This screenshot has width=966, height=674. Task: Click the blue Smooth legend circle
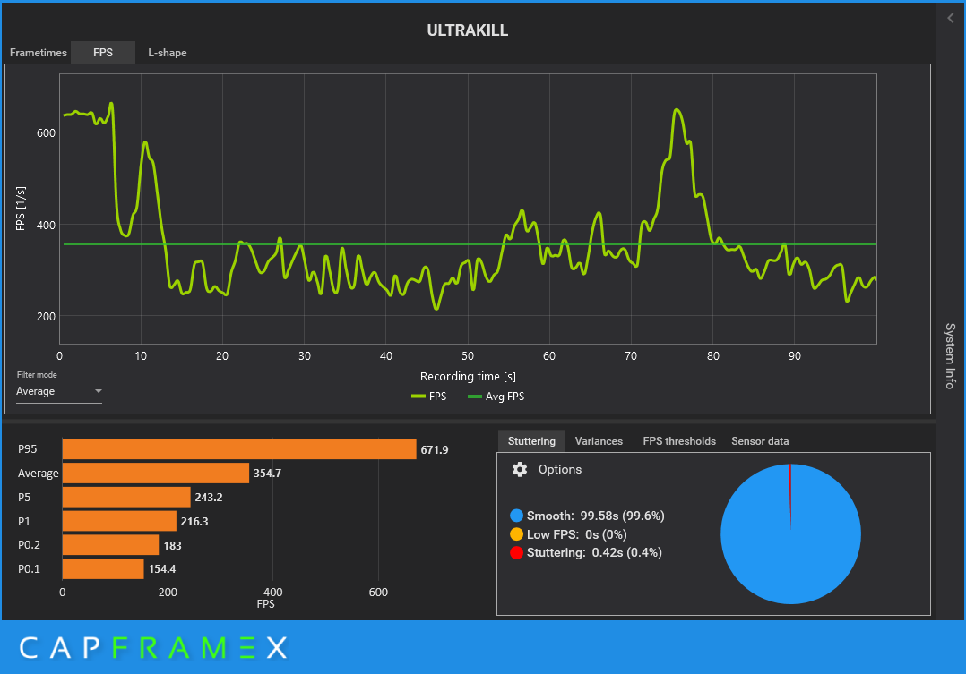(x=516, y=516)
